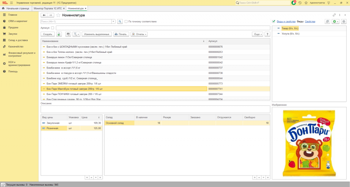This screenshot has height=187, width=350.
Task: Click the Артикул text input field
Action: [163, 28]
